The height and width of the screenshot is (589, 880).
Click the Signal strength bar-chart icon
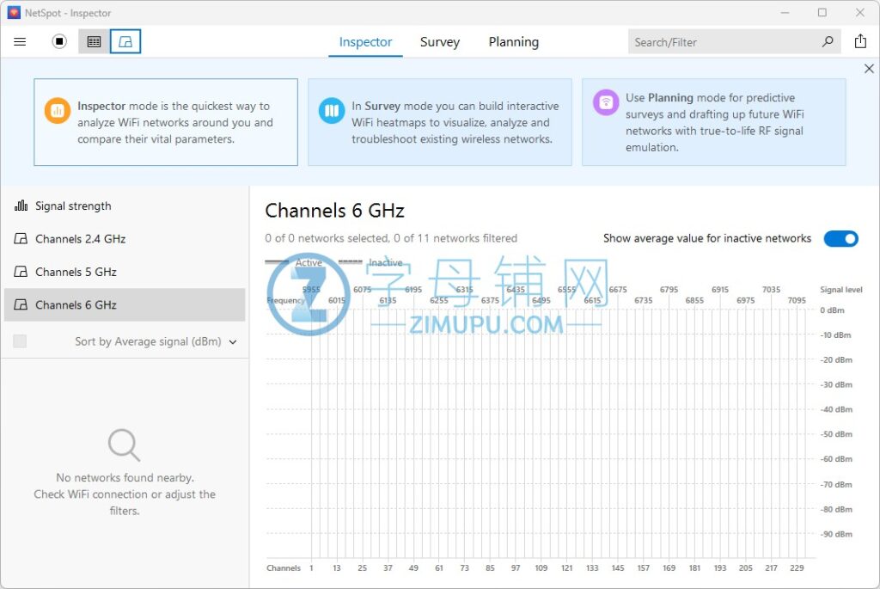tap(21, 206)
